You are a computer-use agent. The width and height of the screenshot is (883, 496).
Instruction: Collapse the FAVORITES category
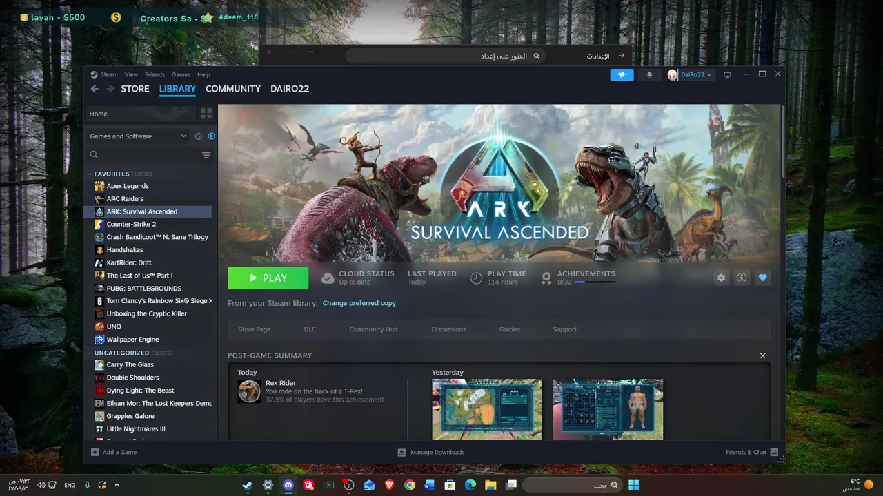point(90,174)
